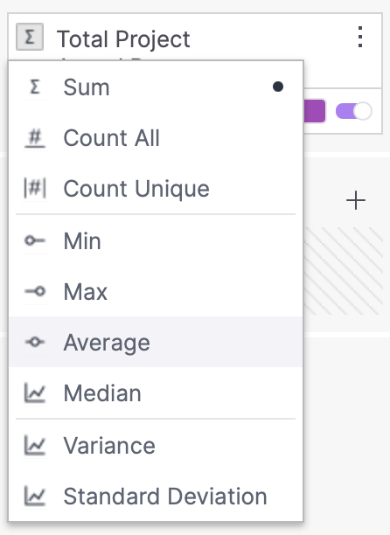Click the Count Unique bracketed hash icon

click(35, 188)
